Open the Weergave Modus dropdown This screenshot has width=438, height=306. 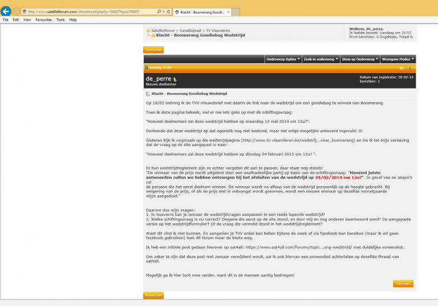(398, 59)
